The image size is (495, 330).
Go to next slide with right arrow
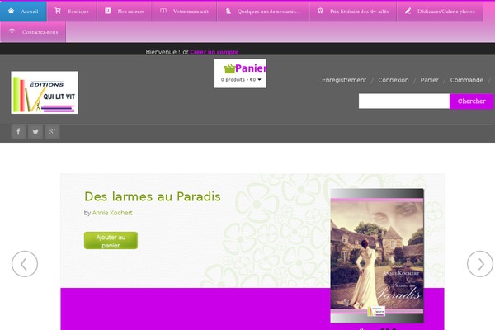click(x=480, y=264)
